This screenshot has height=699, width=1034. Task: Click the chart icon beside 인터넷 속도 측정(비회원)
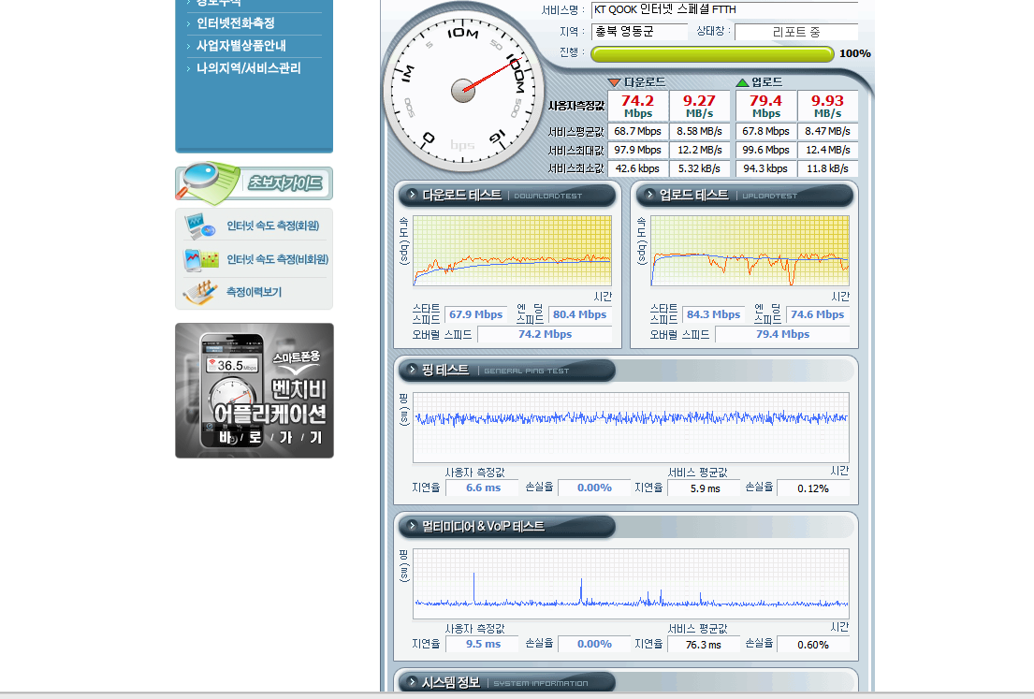point(200,259)
